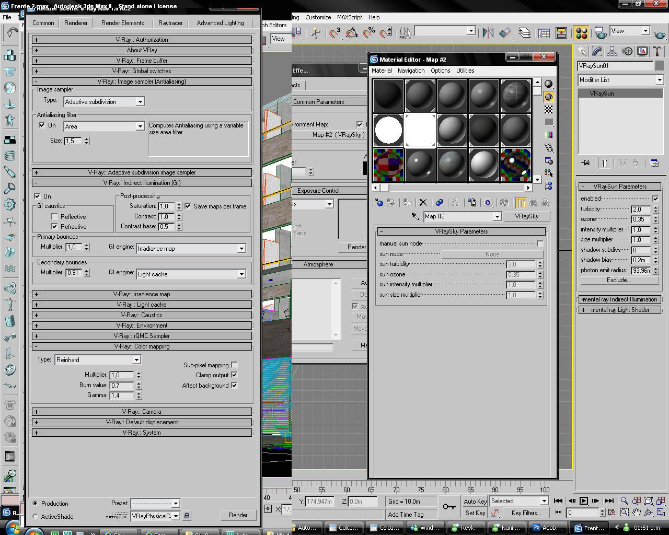The height and width of the screenshot is (535, 669).
Task: Enable Sub-pixel mapping checkbox
Action: tap(234, 365)
